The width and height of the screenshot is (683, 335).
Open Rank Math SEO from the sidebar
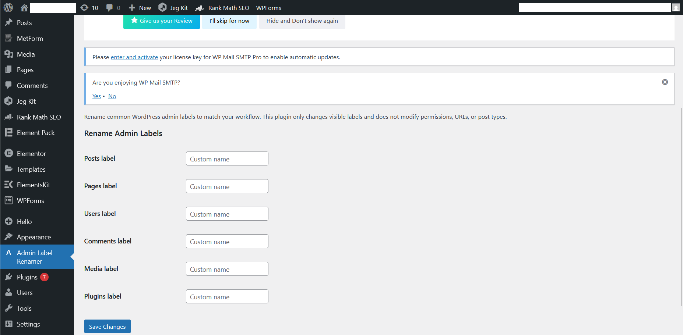(39, 117)
